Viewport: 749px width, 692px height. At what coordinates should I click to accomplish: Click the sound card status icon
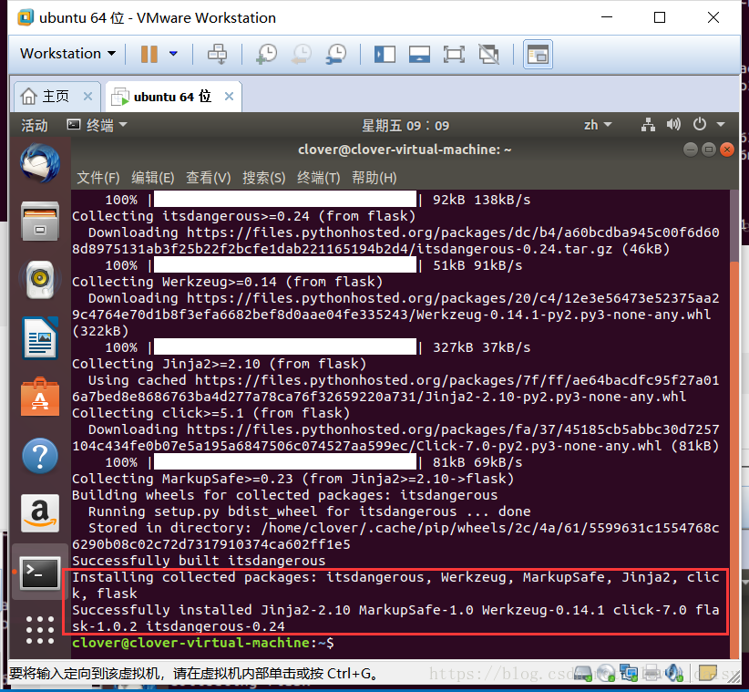click(x=674, y=674)
